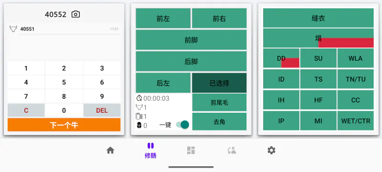
Task: Click the 40552 cow number field
Action: tap(55, 15)
